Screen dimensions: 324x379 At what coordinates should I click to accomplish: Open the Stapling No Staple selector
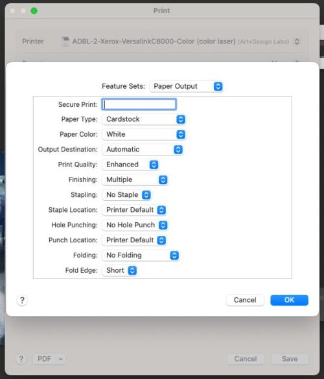[126, 195]
